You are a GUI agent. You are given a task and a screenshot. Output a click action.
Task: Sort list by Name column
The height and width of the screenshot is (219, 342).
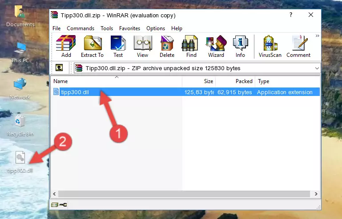[x=117, y=81]
